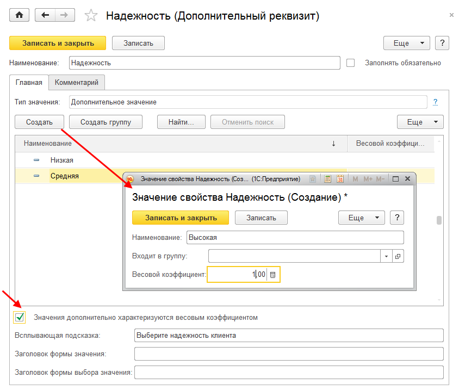Expand Входит в группу dropdown arrow
The height and width of the screenshot is (390, 459).
click(x=386, y=256)
